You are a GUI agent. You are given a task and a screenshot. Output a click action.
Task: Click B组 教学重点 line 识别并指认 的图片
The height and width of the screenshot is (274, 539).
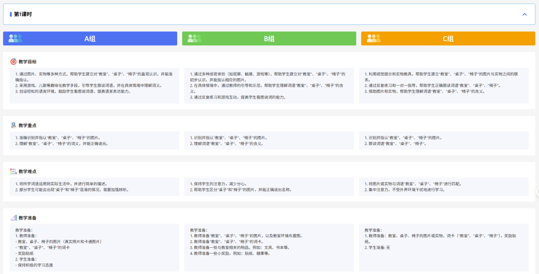coord(229,138)
